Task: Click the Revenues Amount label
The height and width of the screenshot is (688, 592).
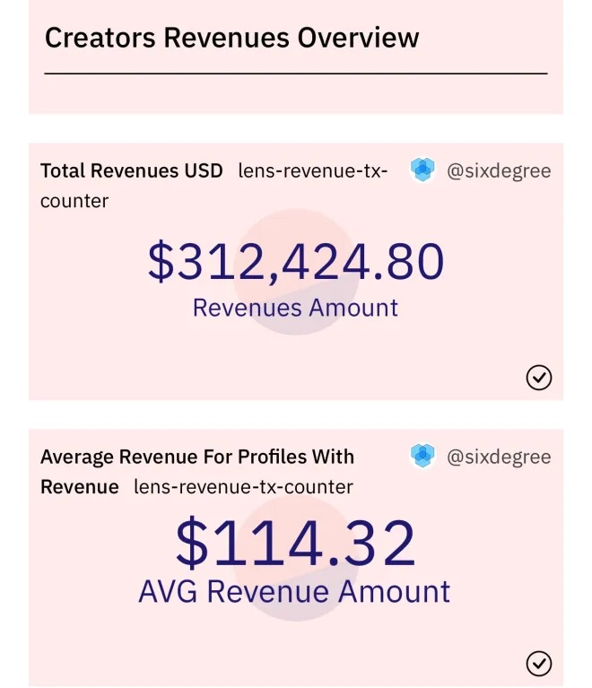Action: 295,308
